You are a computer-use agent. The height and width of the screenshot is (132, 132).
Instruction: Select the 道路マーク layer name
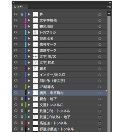point(48,51)
